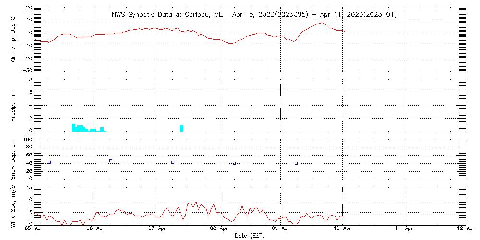Click the '12-Apr' date tick label
The image size is (480, 240).
pyautogui.click(x=465, y=229)
